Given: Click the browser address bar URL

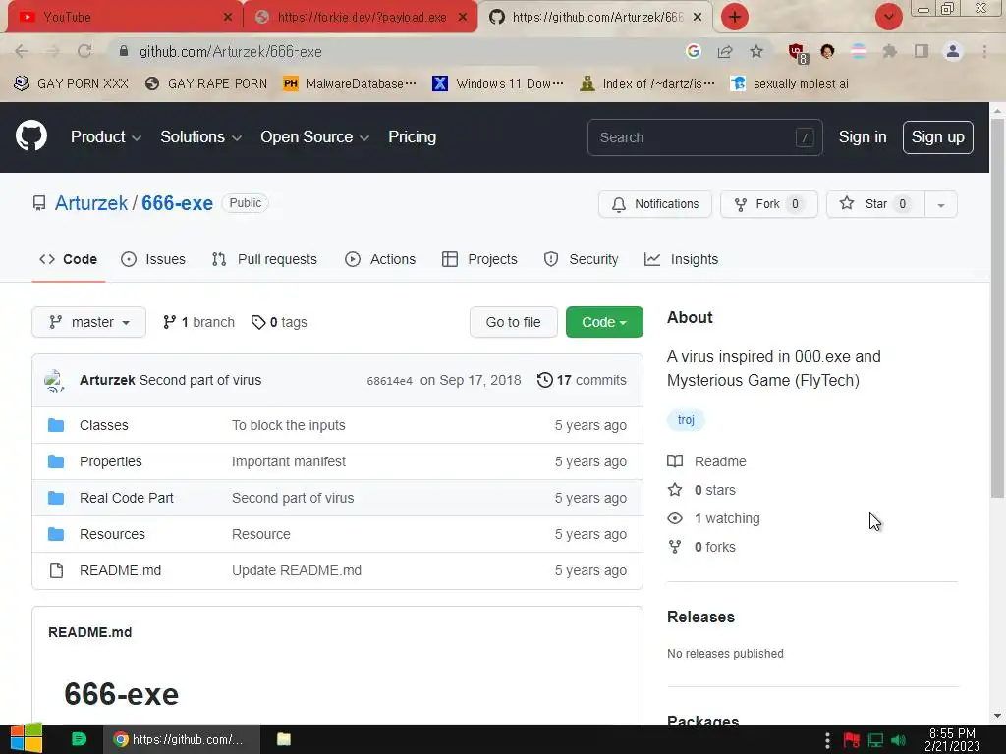Looking at the screenshot, I should point(230,51).
